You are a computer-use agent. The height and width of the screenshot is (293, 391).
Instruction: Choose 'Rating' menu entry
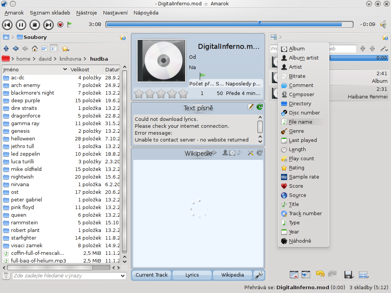tap(304, 168)
